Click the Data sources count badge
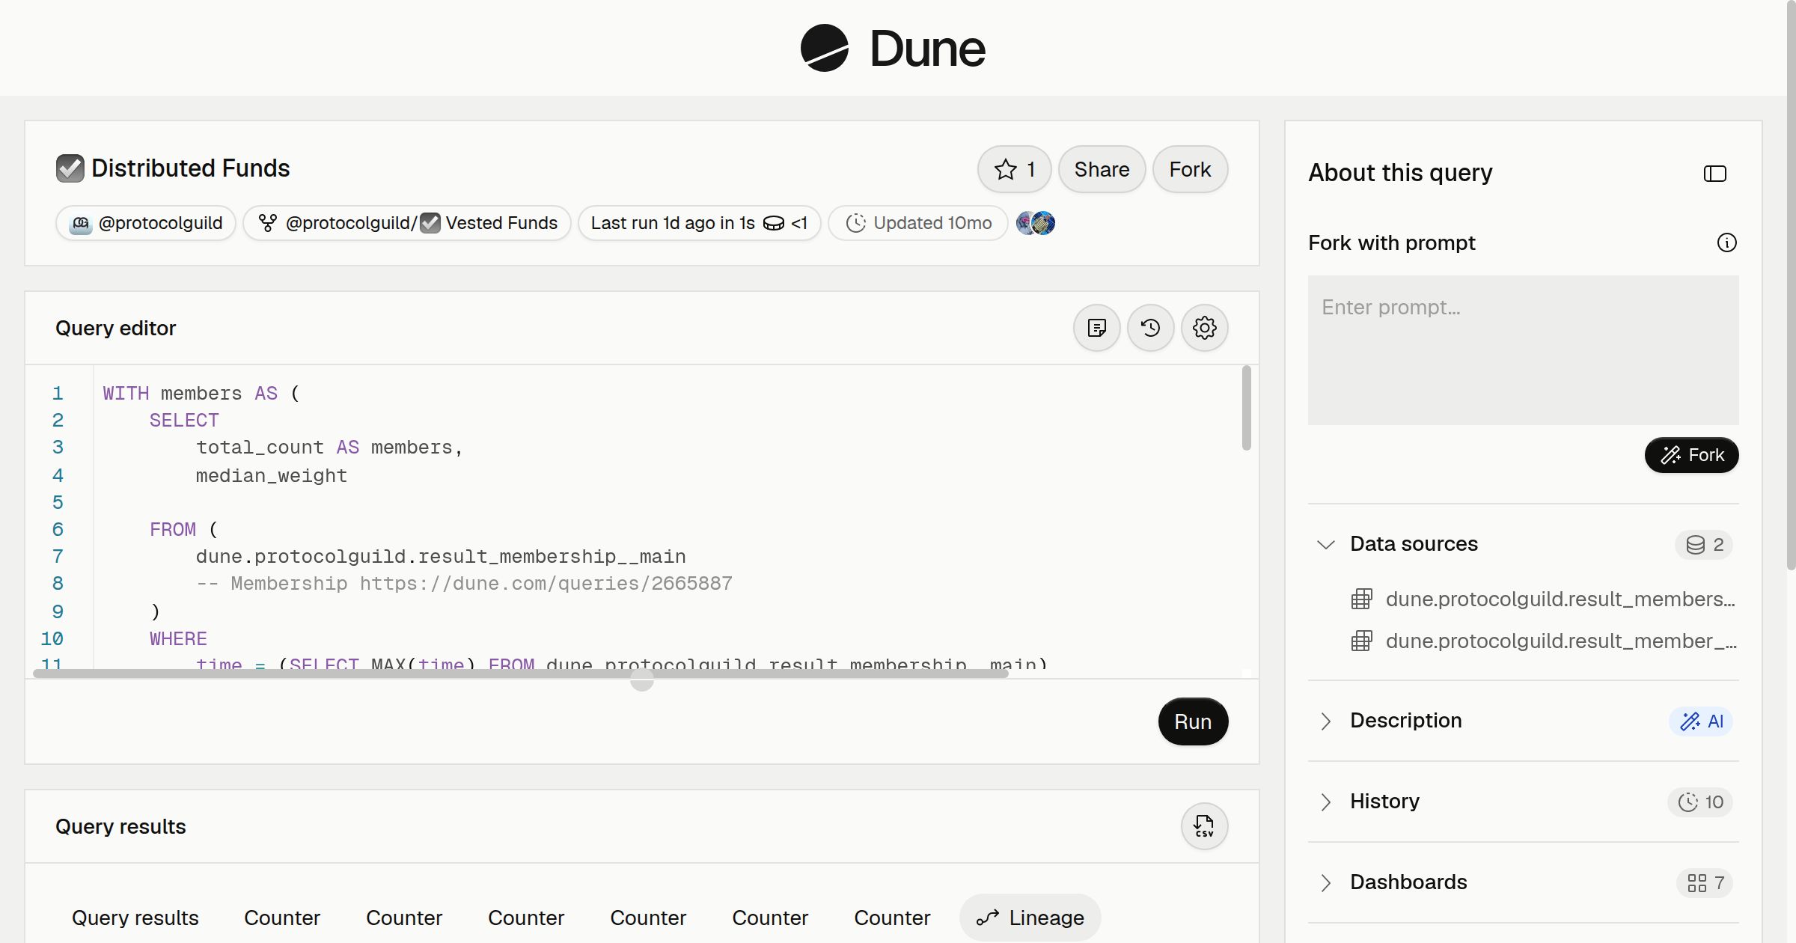This screenshot has width=1796, height=943. (1704, 544)
